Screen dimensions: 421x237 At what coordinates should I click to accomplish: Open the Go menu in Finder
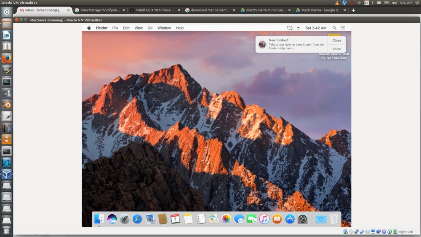click(150, 28)
